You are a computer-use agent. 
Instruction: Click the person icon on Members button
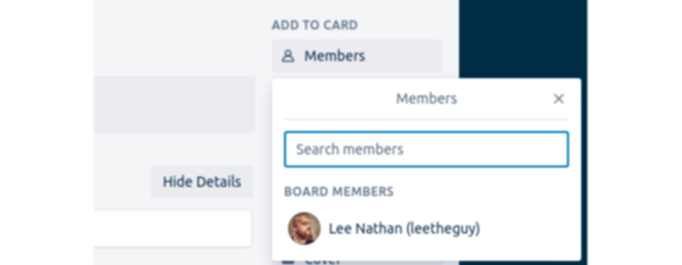(x=288, y=56)
